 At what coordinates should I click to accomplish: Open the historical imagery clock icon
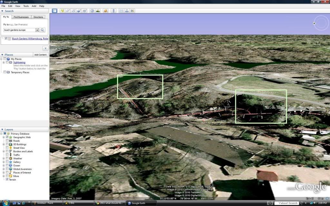(92, 11)
